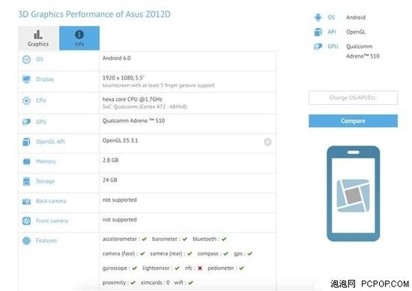
Task: Click the OS row icon
Action: (x=26, y=60)
